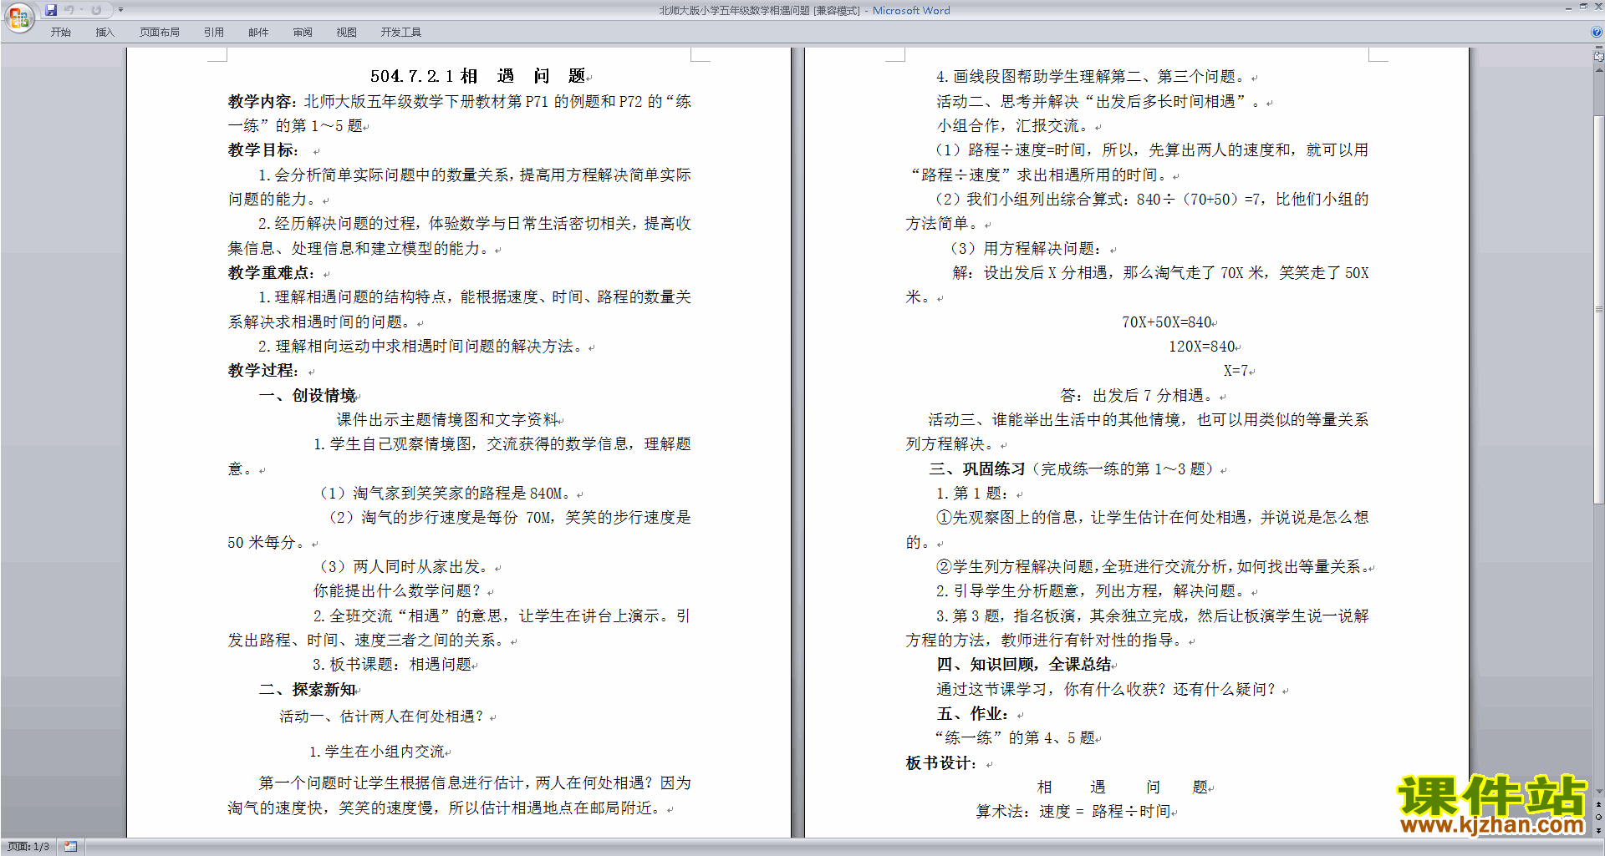Click the line 算术法: 速度 = 路程÷时间
This screenshot has height=856, width=1605.
pyautogui.click(x=1073, y=812)
